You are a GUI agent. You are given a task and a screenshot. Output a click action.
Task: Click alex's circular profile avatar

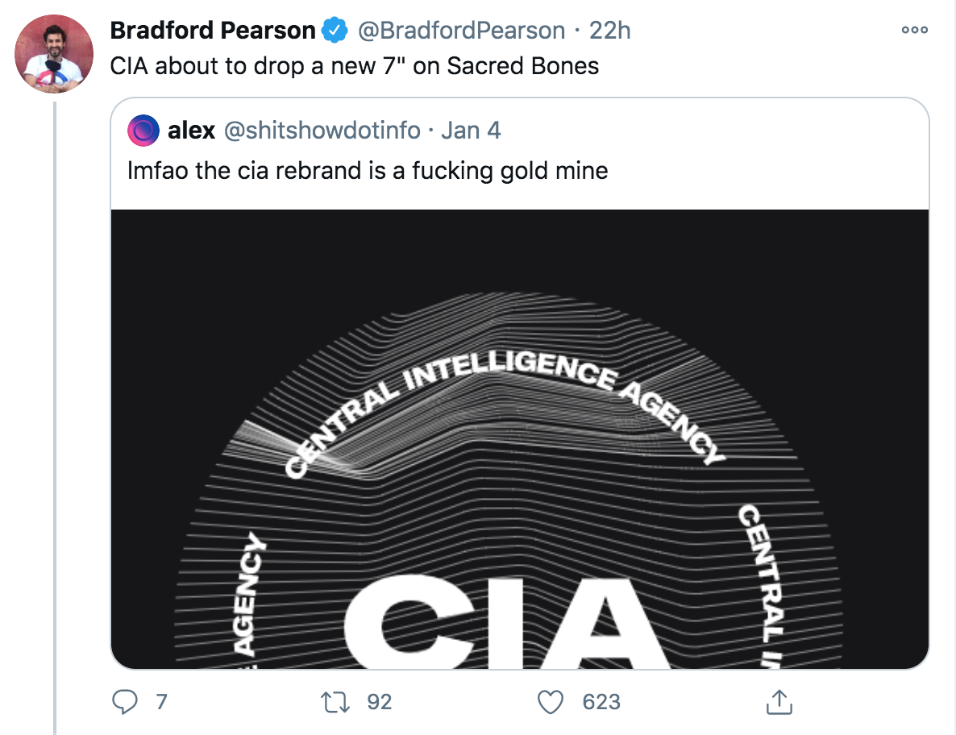click(143, 130)
